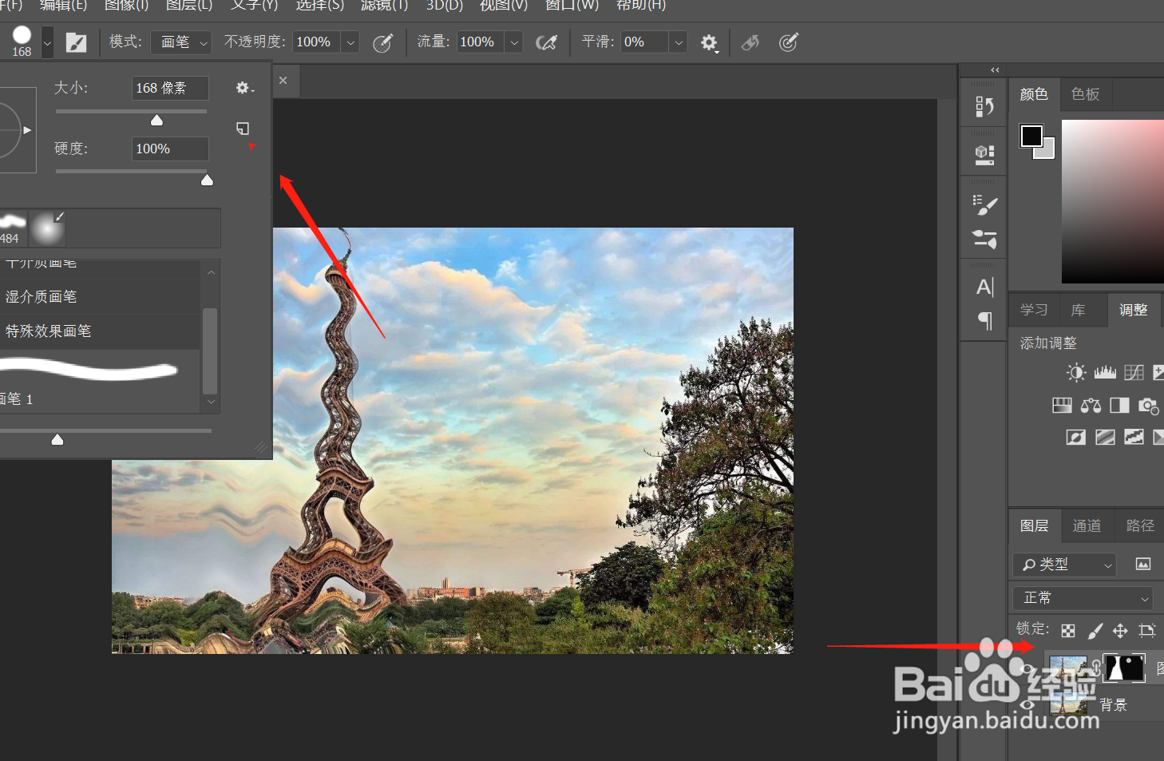Switch to the 色板 tab

1085,94
